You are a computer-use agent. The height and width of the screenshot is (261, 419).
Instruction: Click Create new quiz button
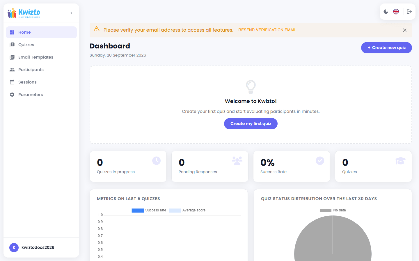click(x=386, y=48)
